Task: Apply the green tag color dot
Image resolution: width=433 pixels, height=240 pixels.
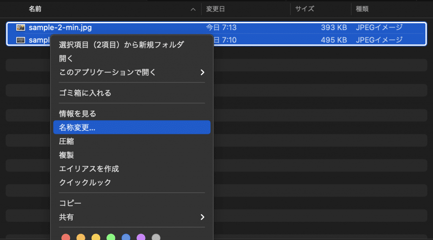Action: [111, 237]
